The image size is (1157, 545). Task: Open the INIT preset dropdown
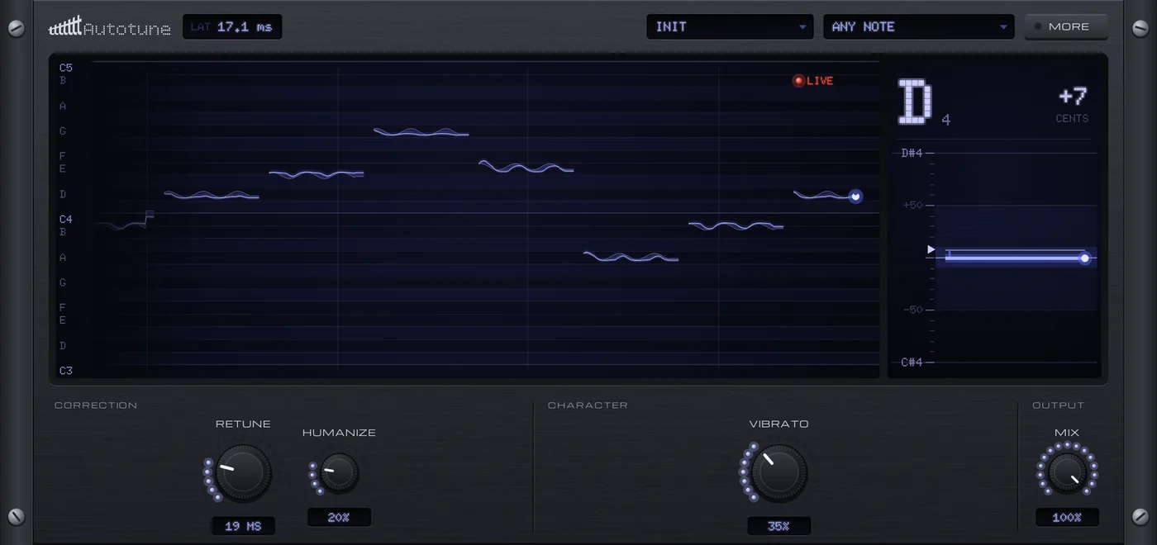coord(731,26)
